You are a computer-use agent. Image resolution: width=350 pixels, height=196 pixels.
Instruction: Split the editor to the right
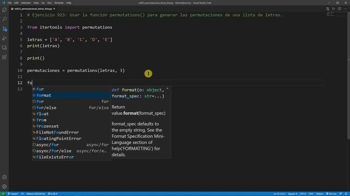pyautogui.click(x=339, y=9)
